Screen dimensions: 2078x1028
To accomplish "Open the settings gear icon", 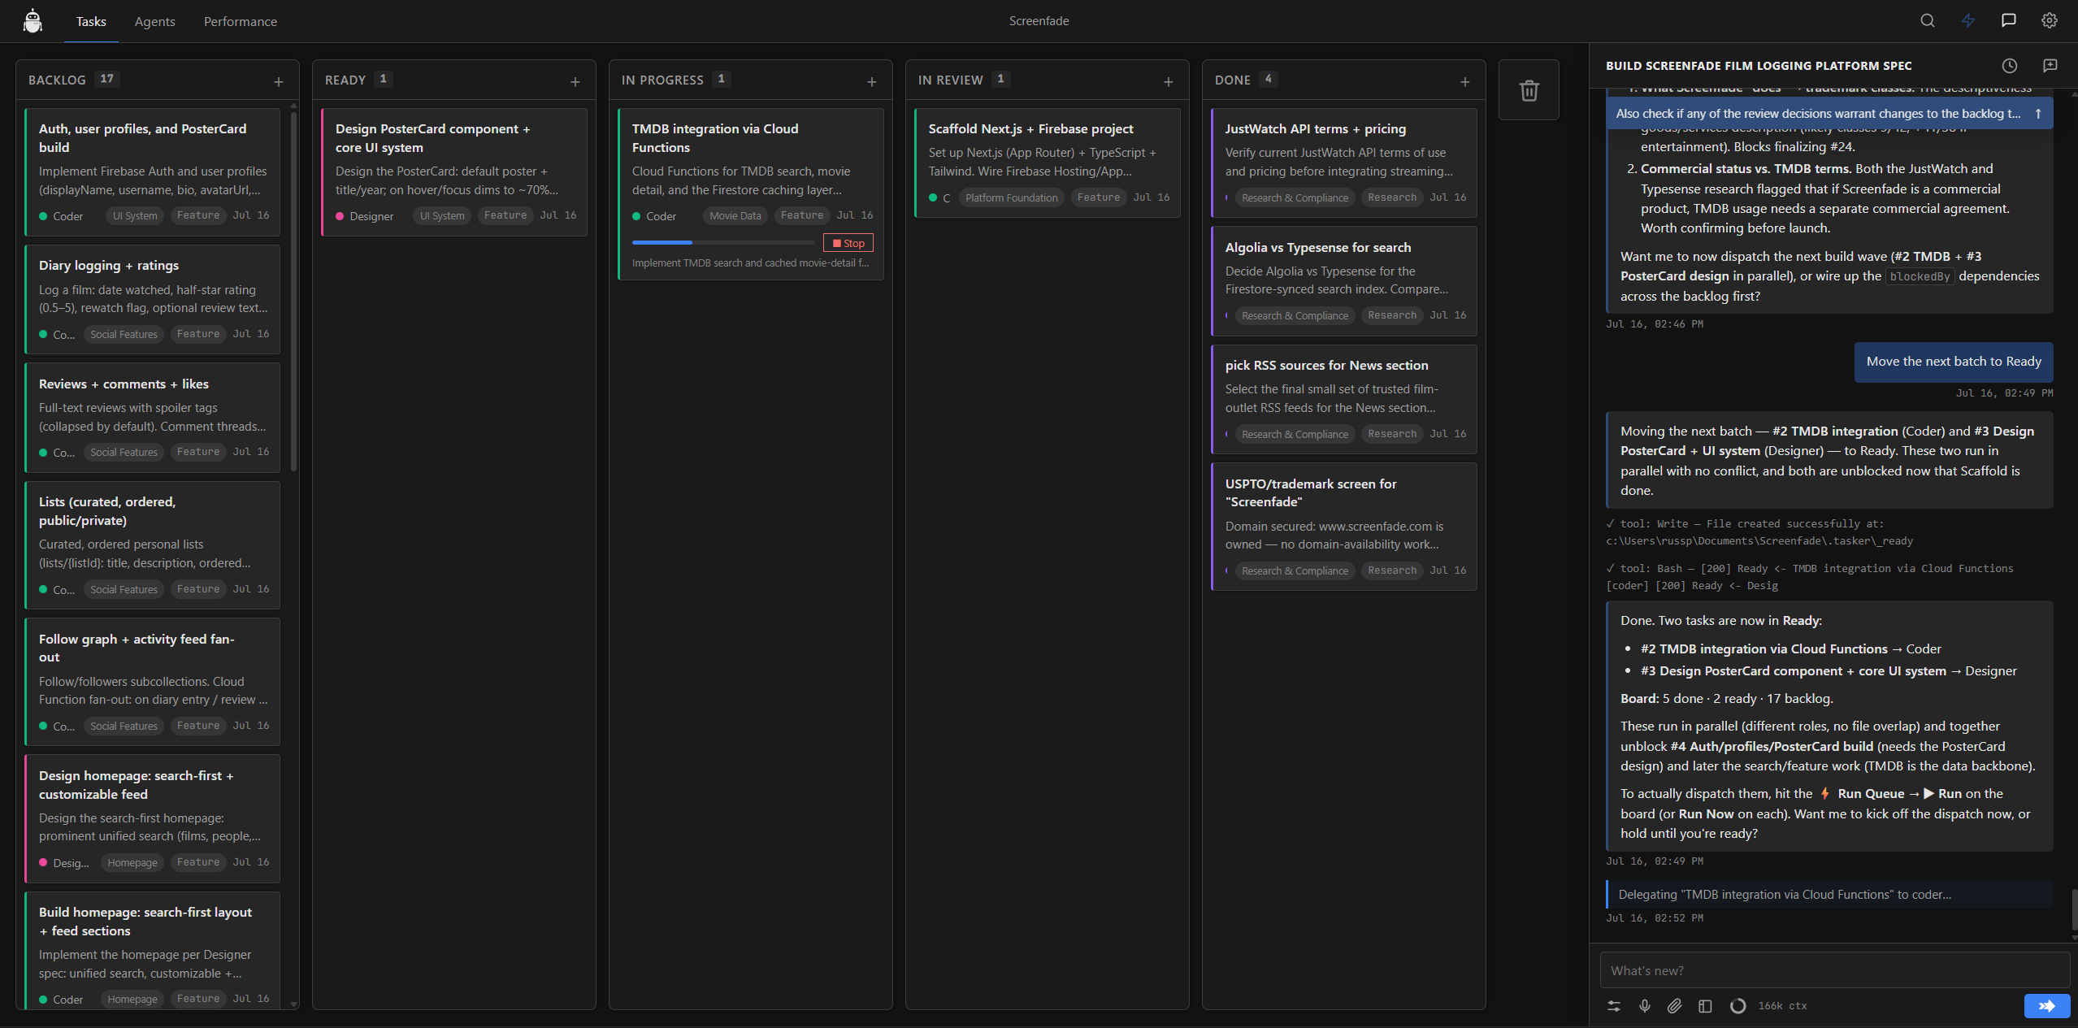I will (x=2049, y=21).
